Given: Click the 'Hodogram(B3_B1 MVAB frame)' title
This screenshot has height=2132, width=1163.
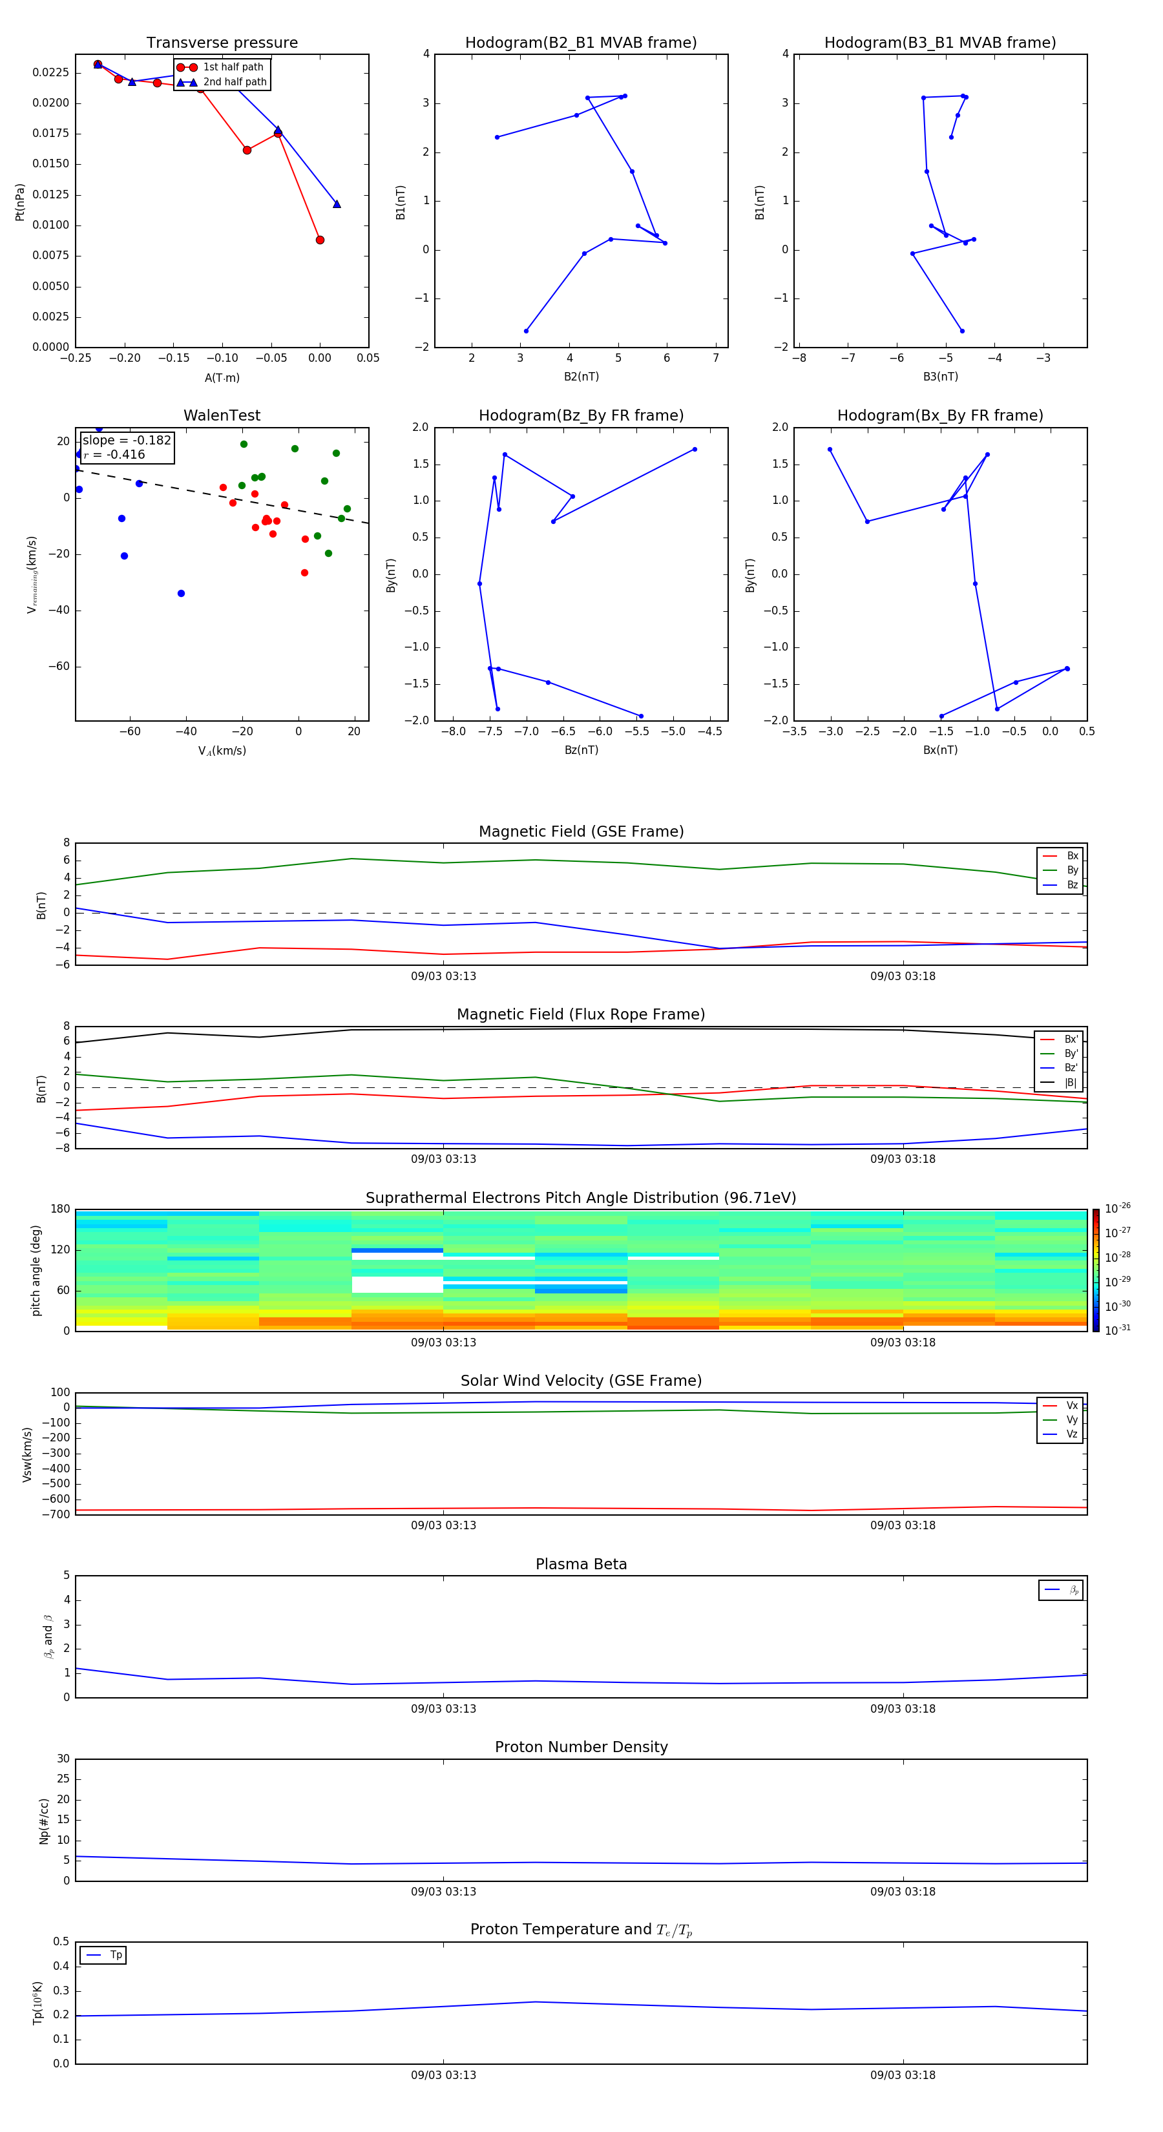Looking at the screenshot, I should pos(940,43).
